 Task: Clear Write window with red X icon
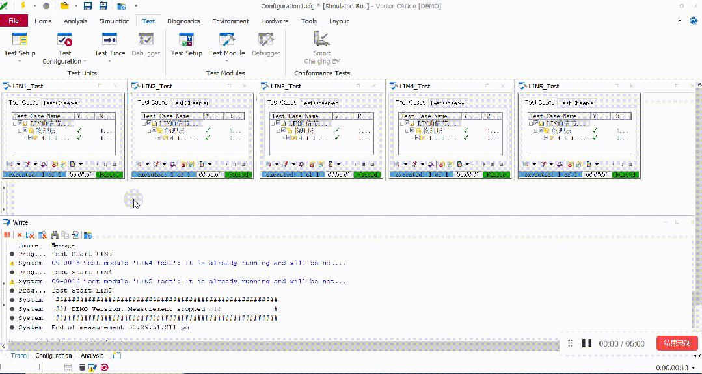click(20, 234)
